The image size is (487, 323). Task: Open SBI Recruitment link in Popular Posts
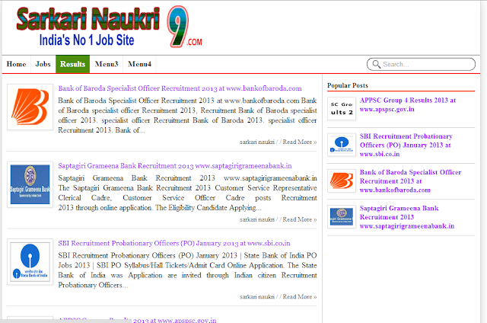pos(406,145)
